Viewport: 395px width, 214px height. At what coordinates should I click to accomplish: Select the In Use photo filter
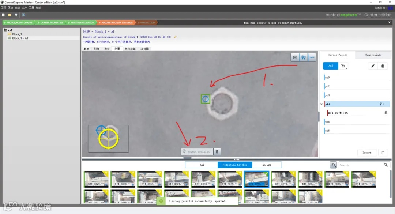click(267, 165)
